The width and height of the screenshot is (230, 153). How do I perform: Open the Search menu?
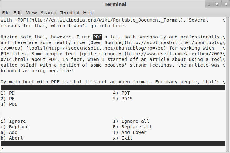click(48, 13)
